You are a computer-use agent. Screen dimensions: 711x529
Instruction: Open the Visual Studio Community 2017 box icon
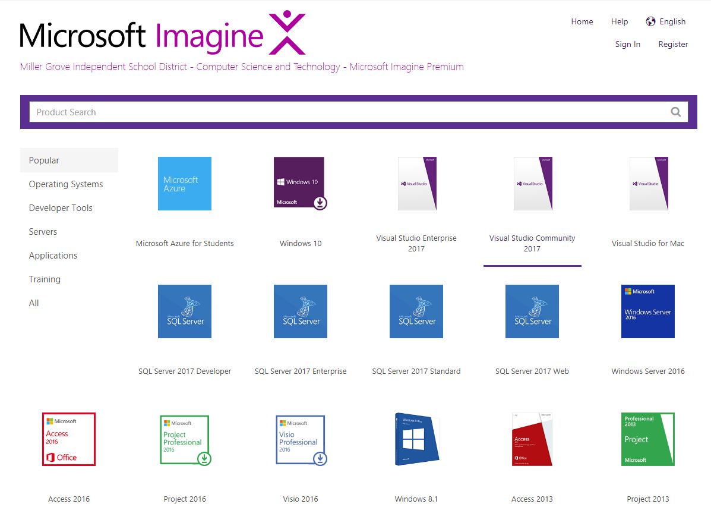click(x=533, y=183)
